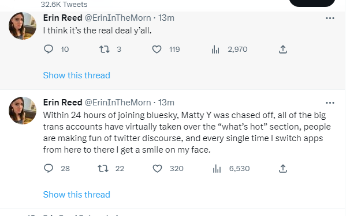Image resolution: width=350 pixels, height=216 pixels.
Task: Open Erin Reed avatar on bluesky tweet
Action: [x=23, y=111]
